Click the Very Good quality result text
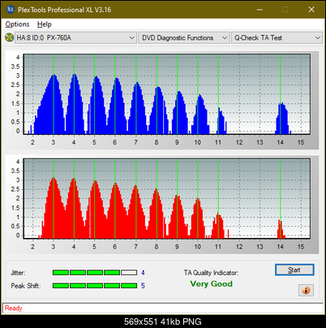326x328 pixels. (211, 284)
